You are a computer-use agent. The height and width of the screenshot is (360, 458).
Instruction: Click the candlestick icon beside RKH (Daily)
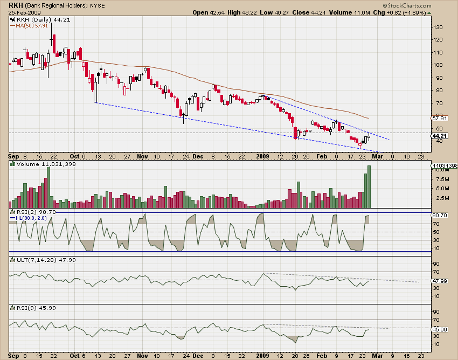[12, 19]
